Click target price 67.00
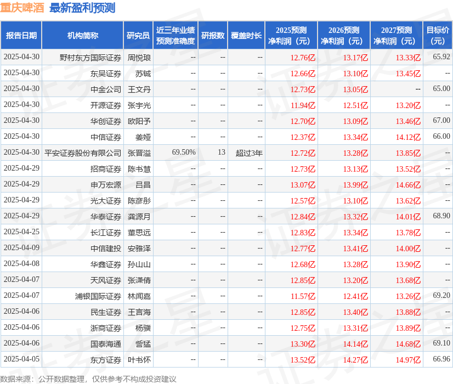Screen dimensions: 453x384 point(441,120)
